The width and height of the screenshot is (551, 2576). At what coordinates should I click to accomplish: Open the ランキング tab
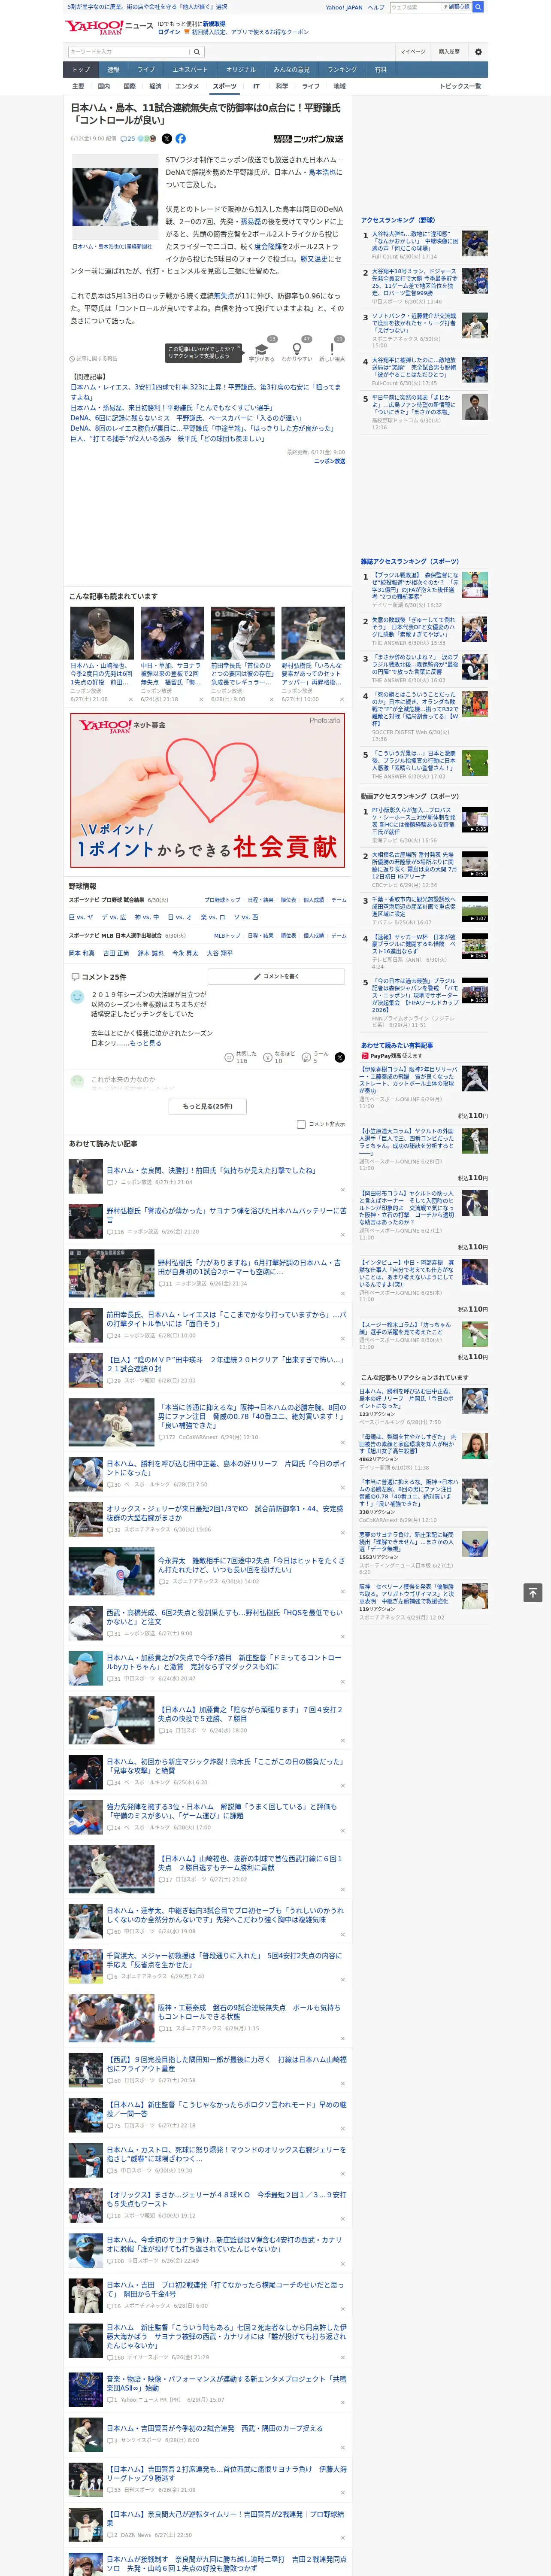(x=342, y=70)
